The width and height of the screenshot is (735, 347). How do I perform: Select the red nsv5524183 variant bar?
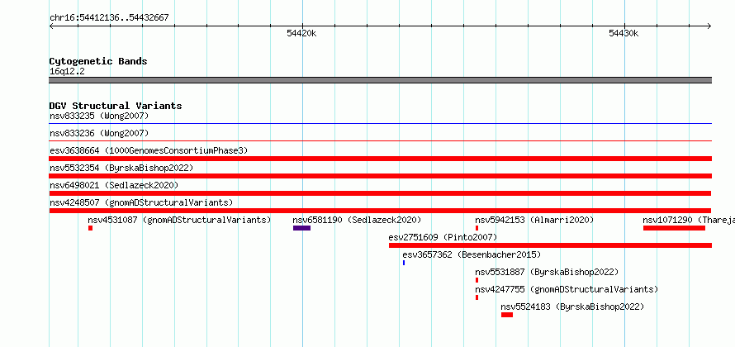pyautogui.click(x=507, y=315)
